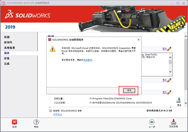Open the 帮助 question mark icon
Viewport: 188px width, 132px height.
pos(36,122)
